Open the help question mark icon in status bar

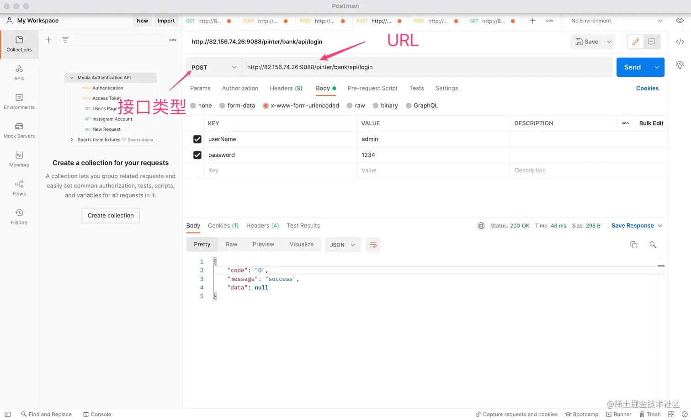685,415
